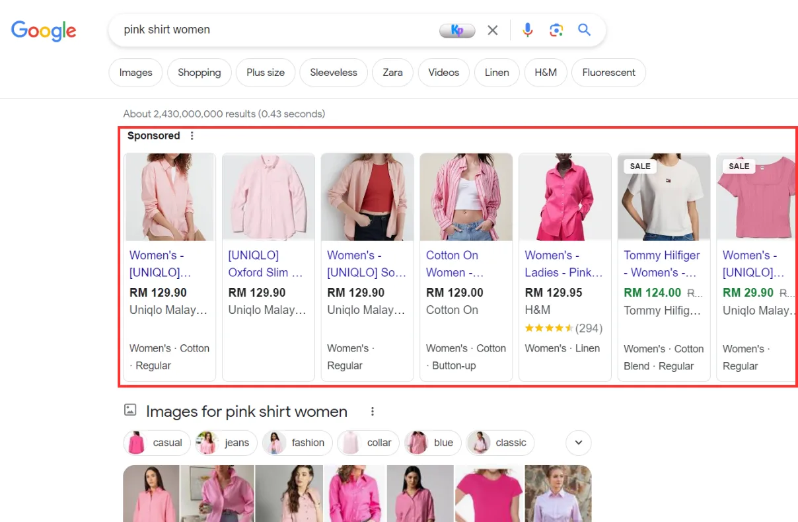
Task: Click the KP extension icon in search bar
Action: click(x=457, y=30)
